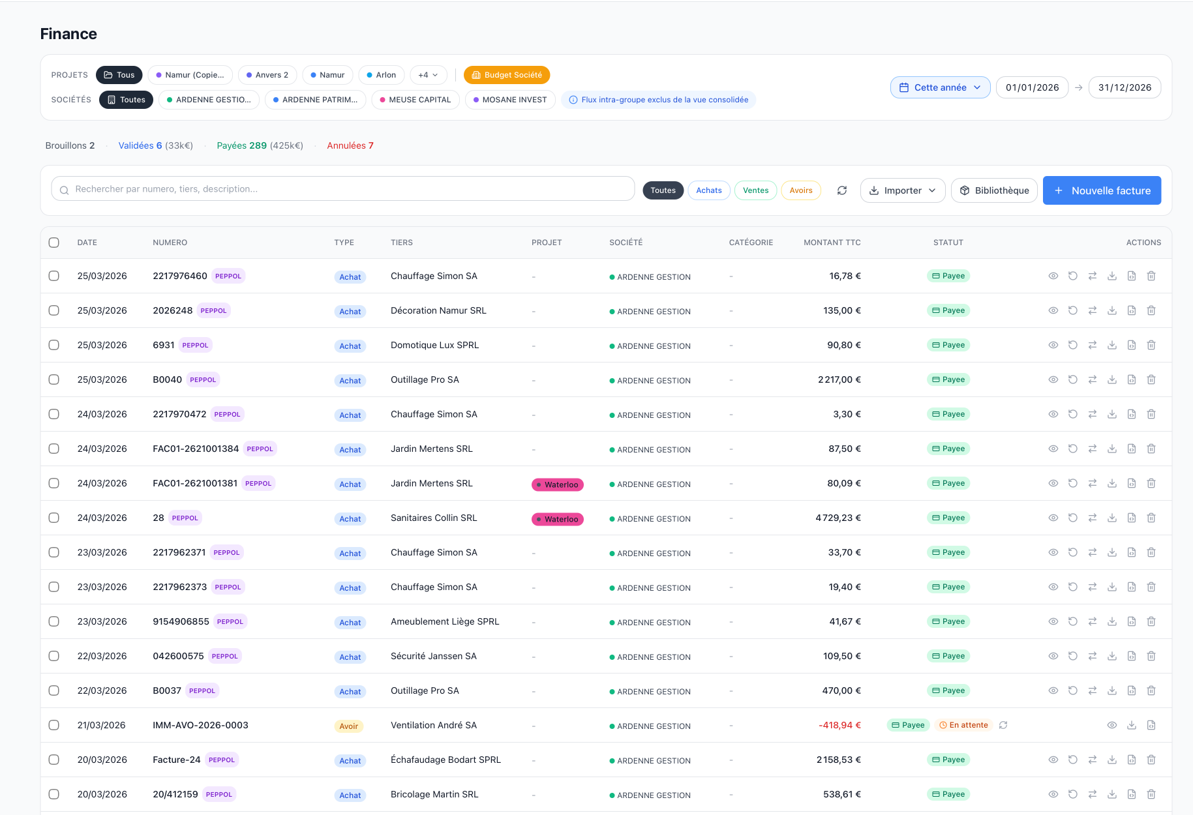Screen dimensions: 1193x815
Task: Open the document icon for invoice FAC01-2621001384
Action: [x=1132, y=449]
